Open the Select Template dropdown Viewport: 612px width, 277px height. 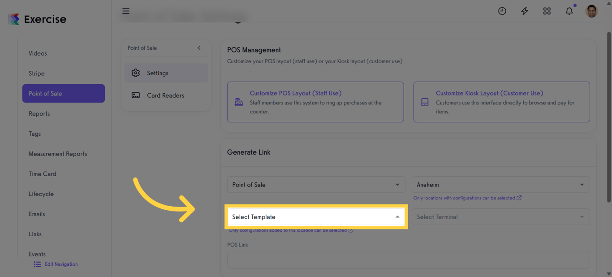[x=316, y=216]
